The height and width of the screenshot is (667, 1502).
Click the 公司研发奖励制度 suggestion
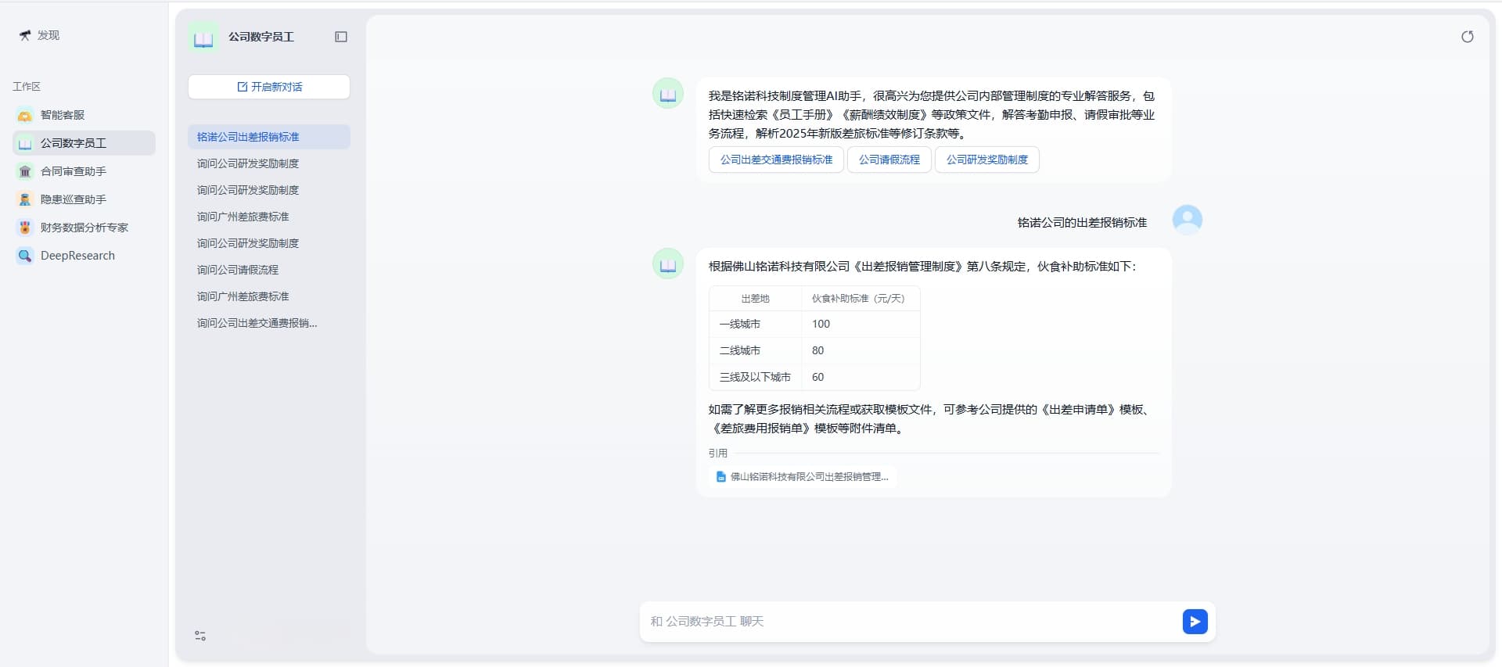(987, 160)
